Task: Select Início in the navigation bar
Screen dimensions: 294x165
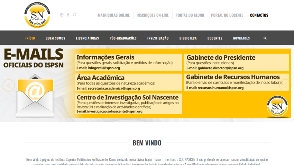Action: (30, 38)
